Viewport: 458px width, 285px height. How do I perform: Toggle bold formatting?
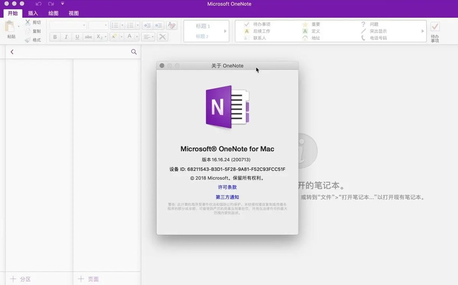pos(55,37)
